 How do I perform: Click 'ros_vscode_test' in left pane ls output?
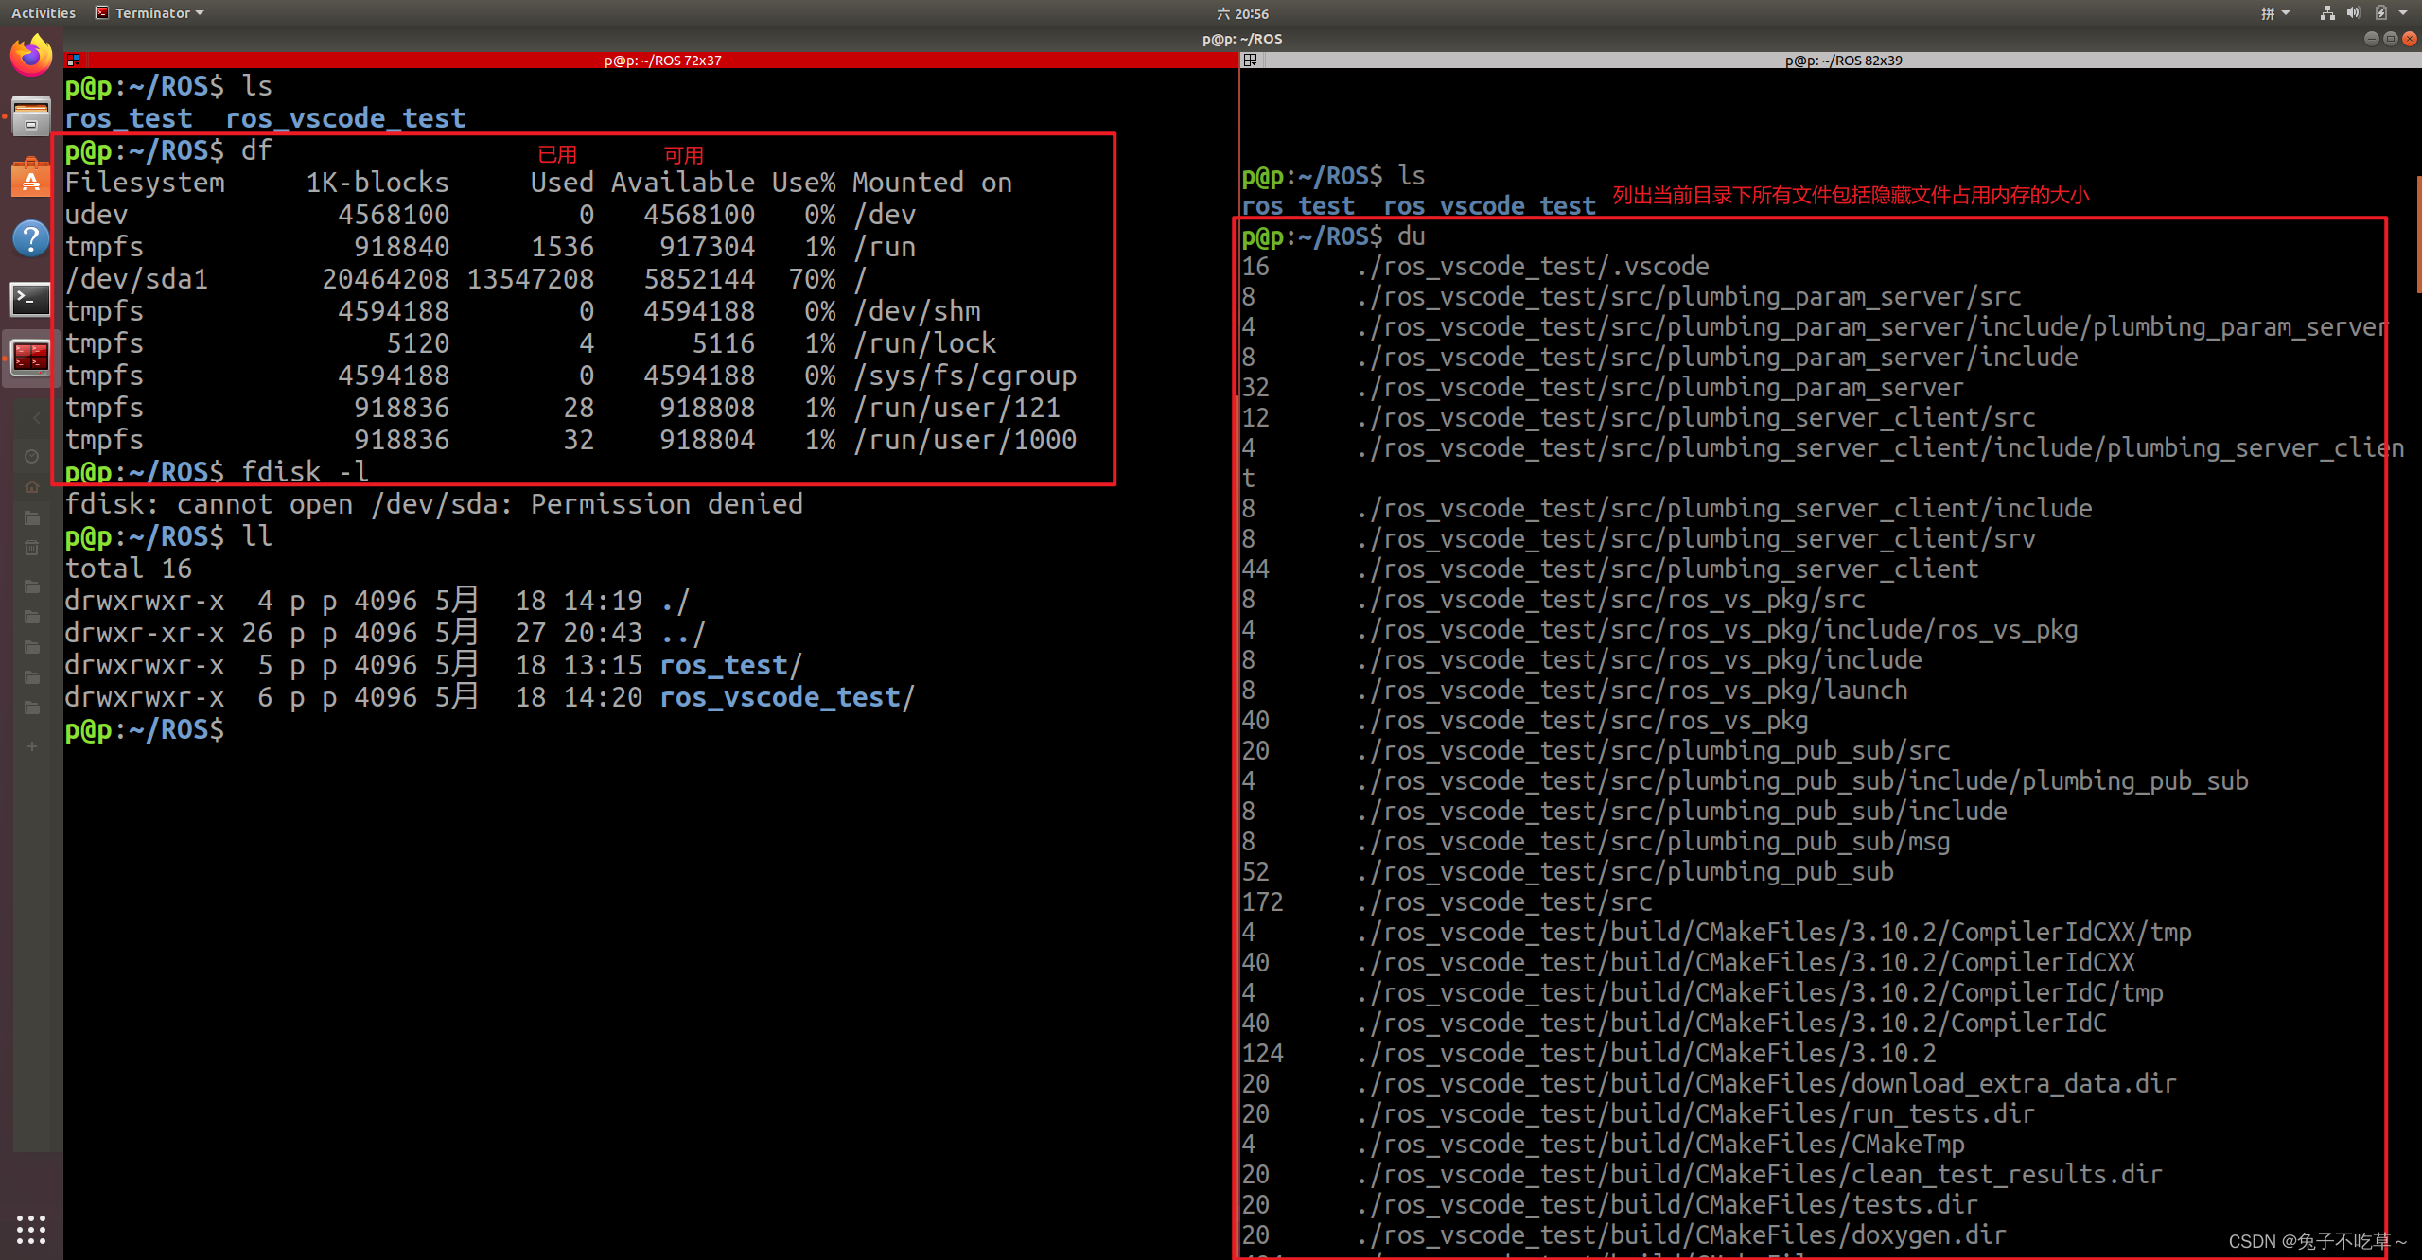click(x=345, y=118)
